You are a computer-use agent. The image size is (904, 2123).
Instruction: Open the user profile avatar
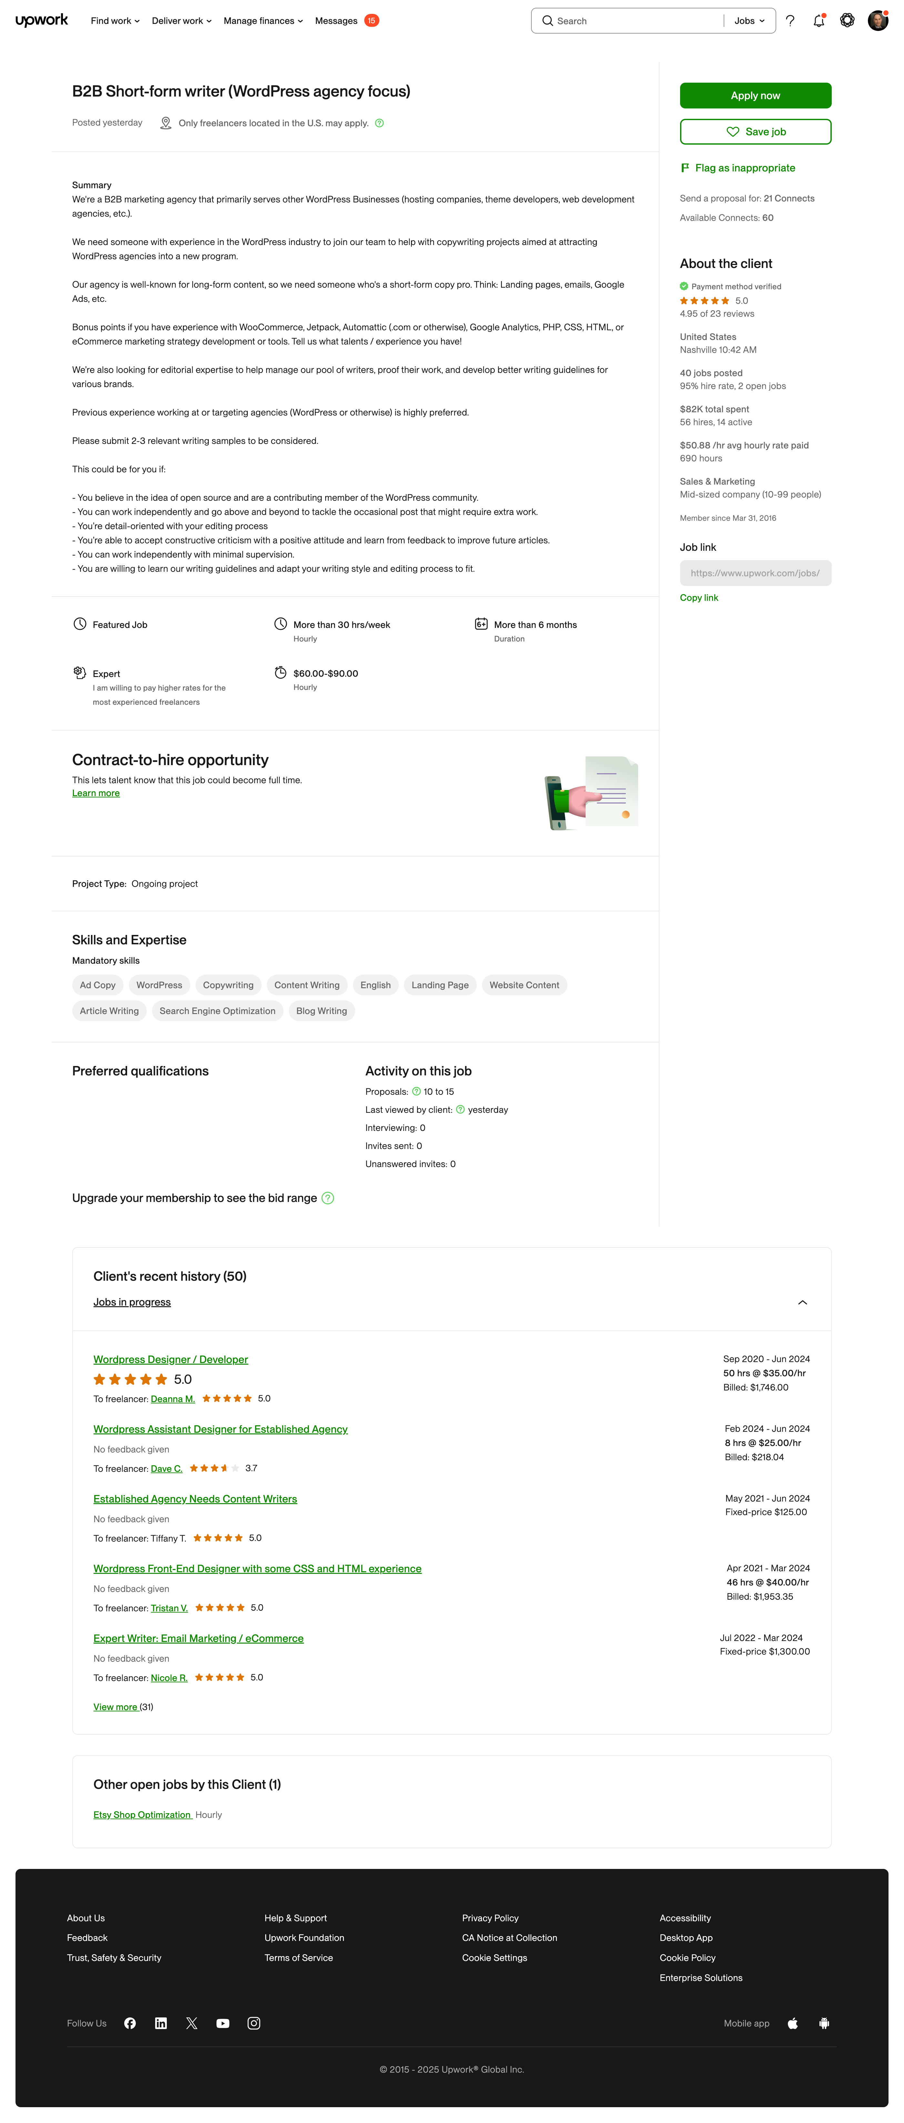(x=878, y=21)
